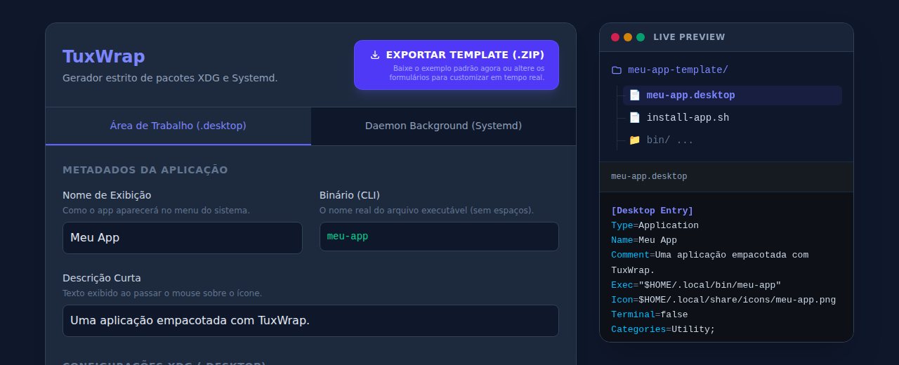Click the Exec= line in the preview code
Image resolution: width=899 pixels, height=365 pixels.
click(x=695, y=285)
